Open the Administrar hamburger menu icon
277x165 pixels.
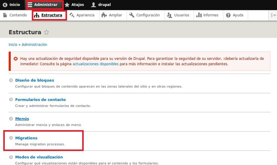[30, 5]
